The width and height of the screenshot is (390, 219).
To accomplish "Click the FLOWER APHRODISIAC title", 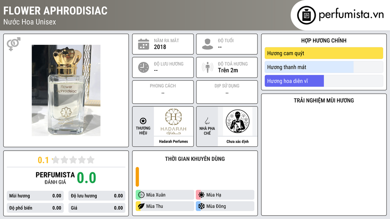I will point(56,11).
